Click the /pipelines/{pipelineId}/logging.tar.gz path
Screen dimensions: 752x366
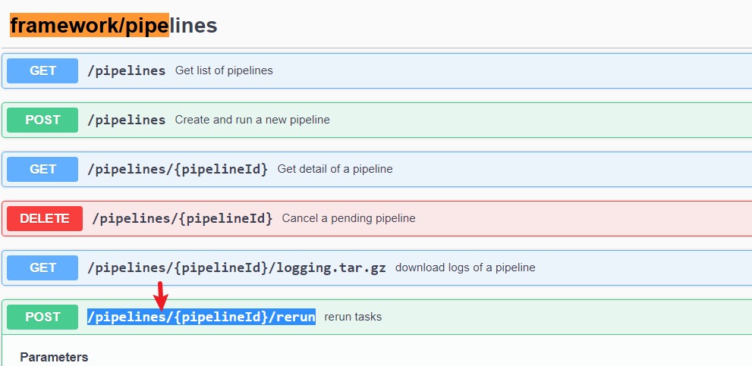tap(237, 267)
